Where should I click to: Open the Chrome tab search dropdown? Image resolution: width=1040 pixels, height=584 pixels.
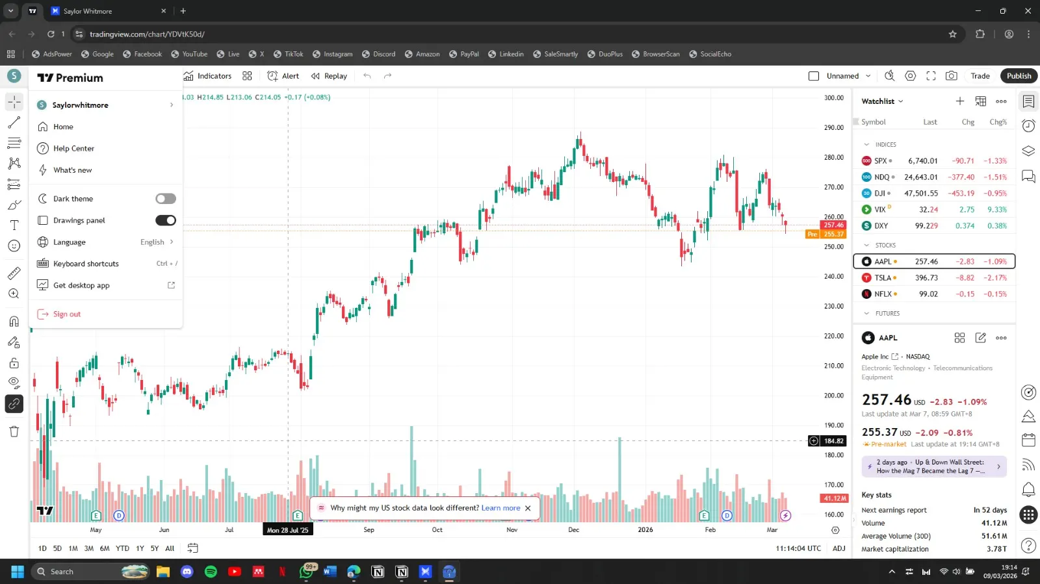tap(11, 11)
